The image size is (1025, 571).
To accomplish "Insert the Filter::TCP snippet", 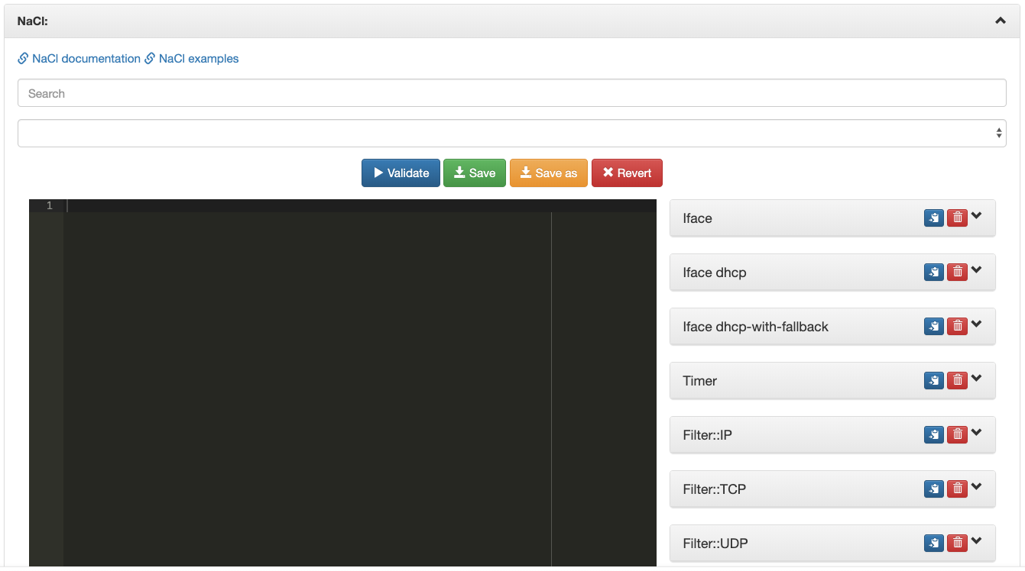I will (934, 489).
